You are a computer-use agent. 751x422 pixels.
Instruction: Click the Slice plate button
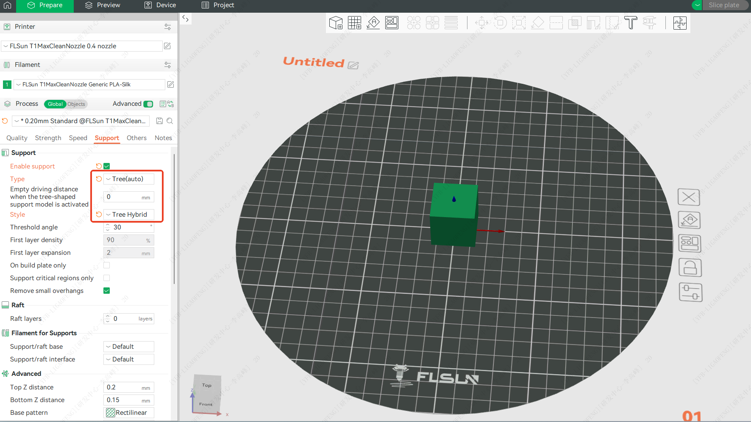point(724,5)
